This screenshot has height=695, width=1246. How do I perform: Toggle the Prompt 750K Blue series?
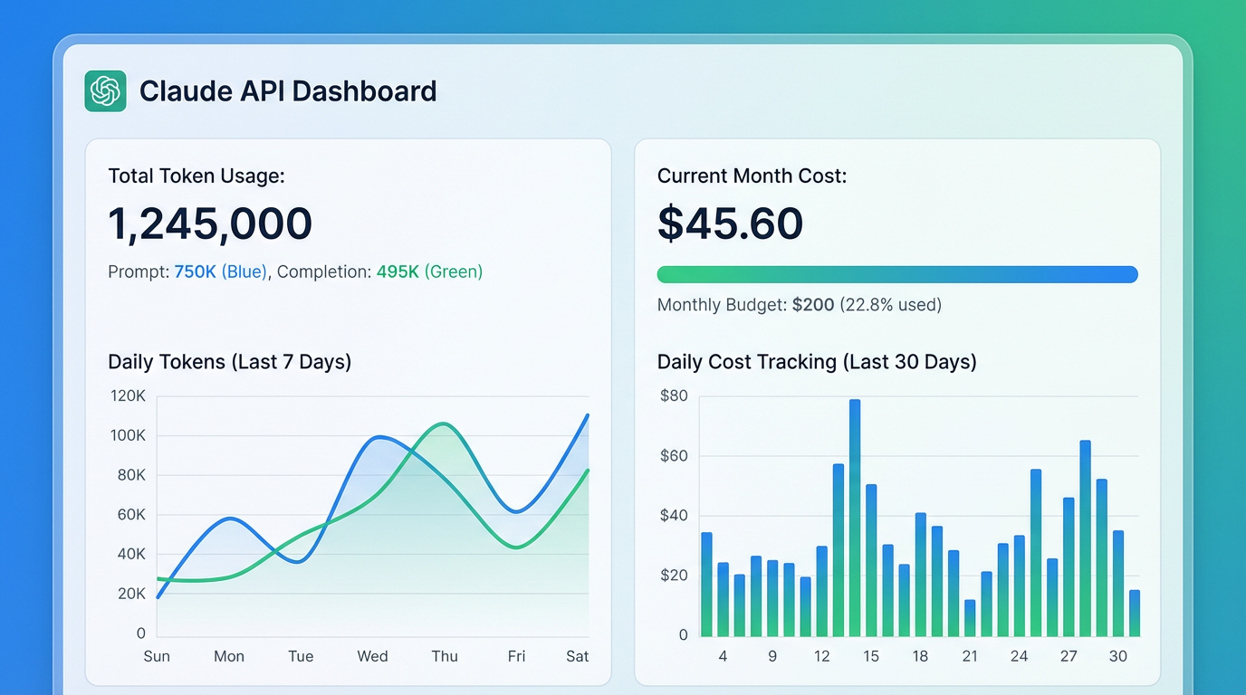221,271
